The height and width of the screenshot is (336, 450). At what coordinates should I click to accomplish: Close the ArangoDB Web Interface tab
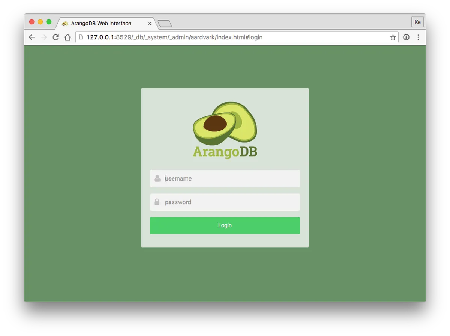point(149,24)
